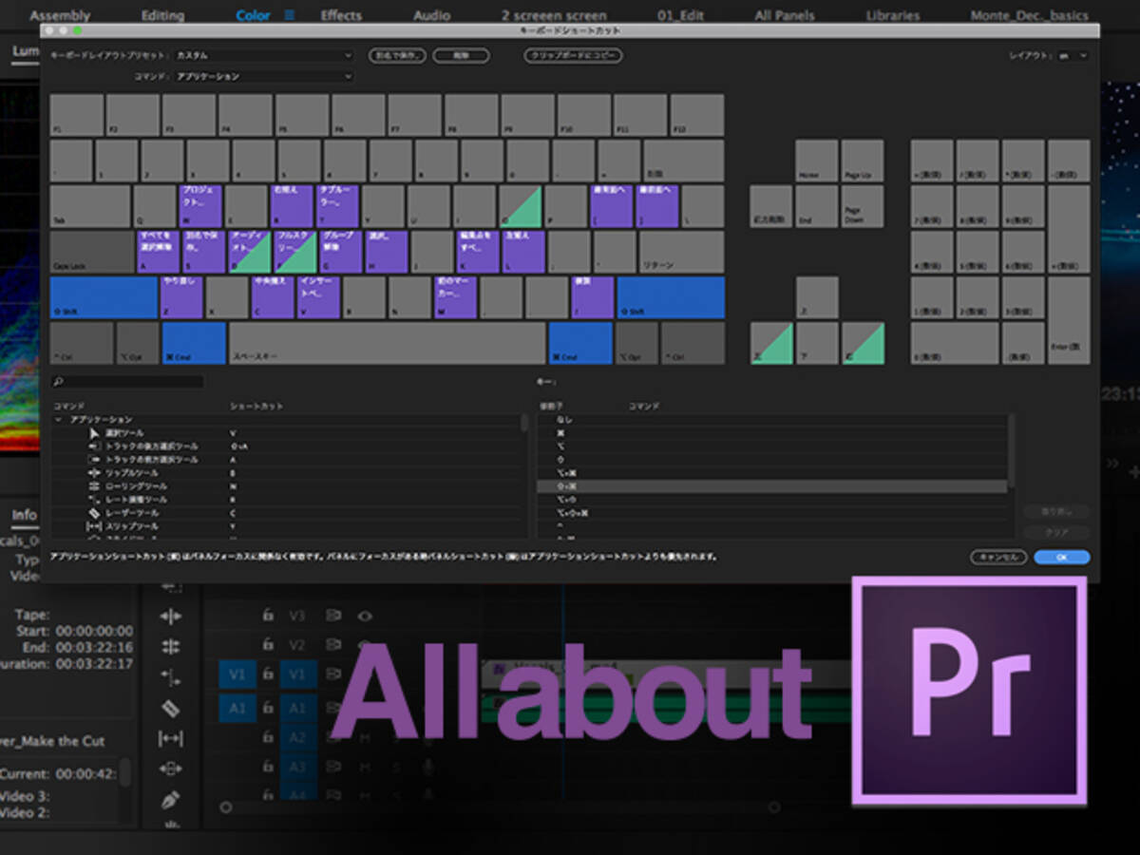This screenshot has height=855, width=1140.
Task: Select the Slip tool icon
Action: click(169, 738)
